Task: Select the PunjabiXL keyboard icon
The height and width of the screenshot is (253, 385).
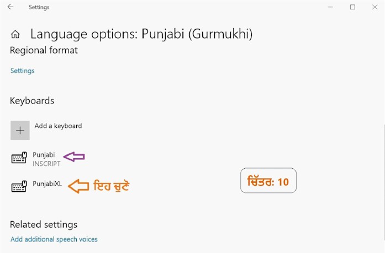Action: coord(19,186)
